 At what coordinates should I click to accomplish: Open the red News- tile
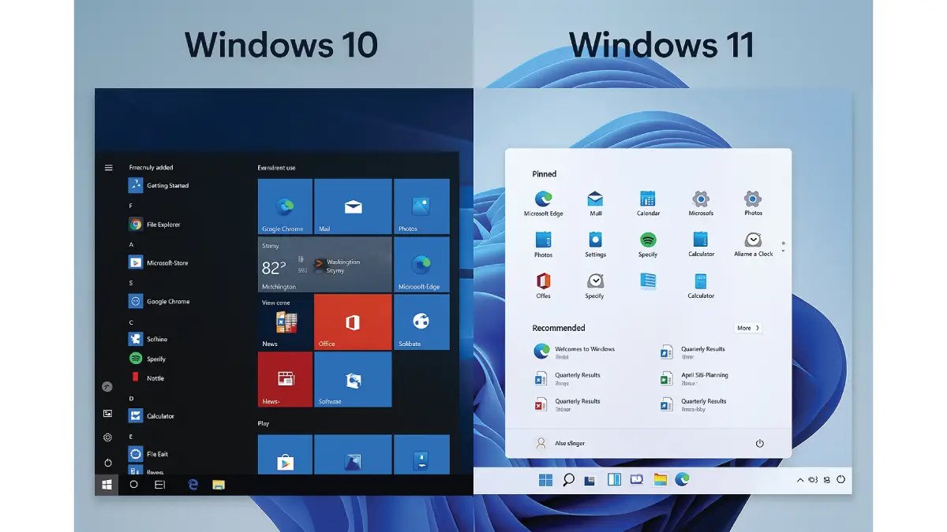(x=285, y=380)
